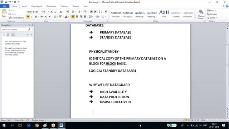Toggle Subscript formatting

click(x=46, y=16)
